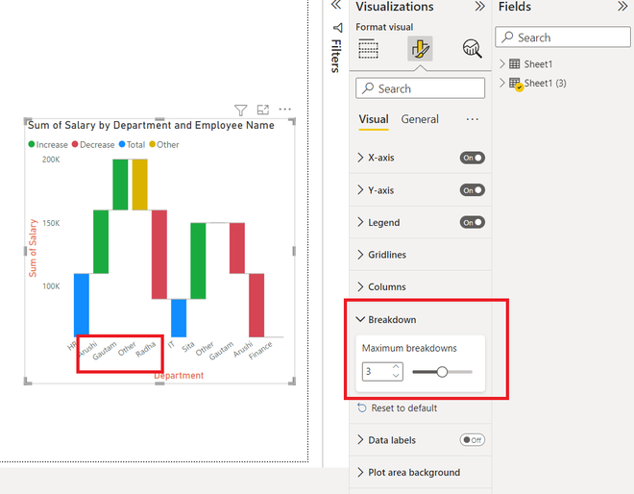Click the filter funnel icon above chart
Viewport: 634px width, 494px height.
coord(240,110)
